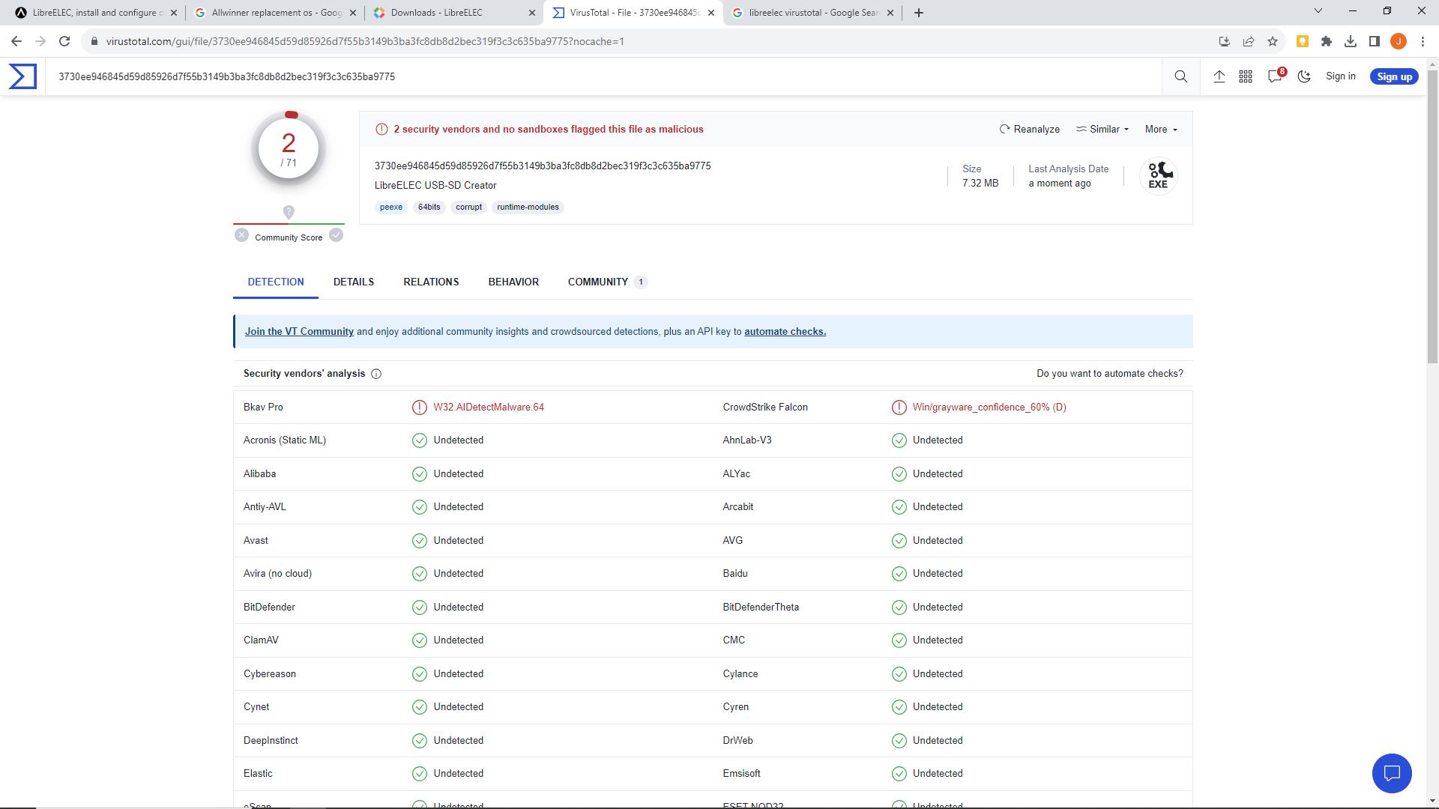
Task: Switch to the DETAILS tab
Action: point(354,282)
